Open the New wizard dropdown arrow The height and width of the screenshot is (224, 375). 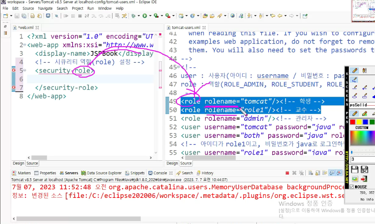tap(11, 16)
